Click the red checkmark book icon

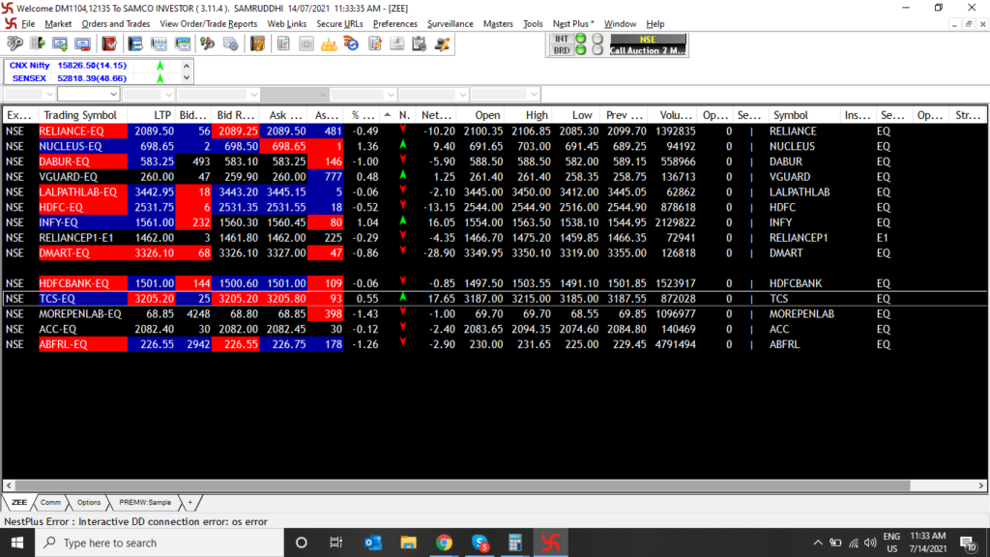click(109, 44)
